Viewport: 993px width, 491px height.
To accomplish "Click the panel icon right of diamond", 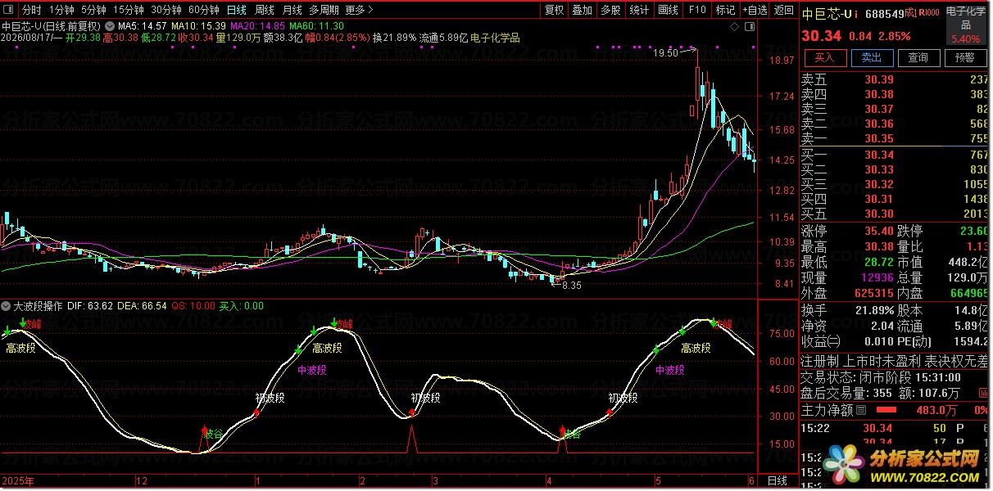I will (750, 27).
